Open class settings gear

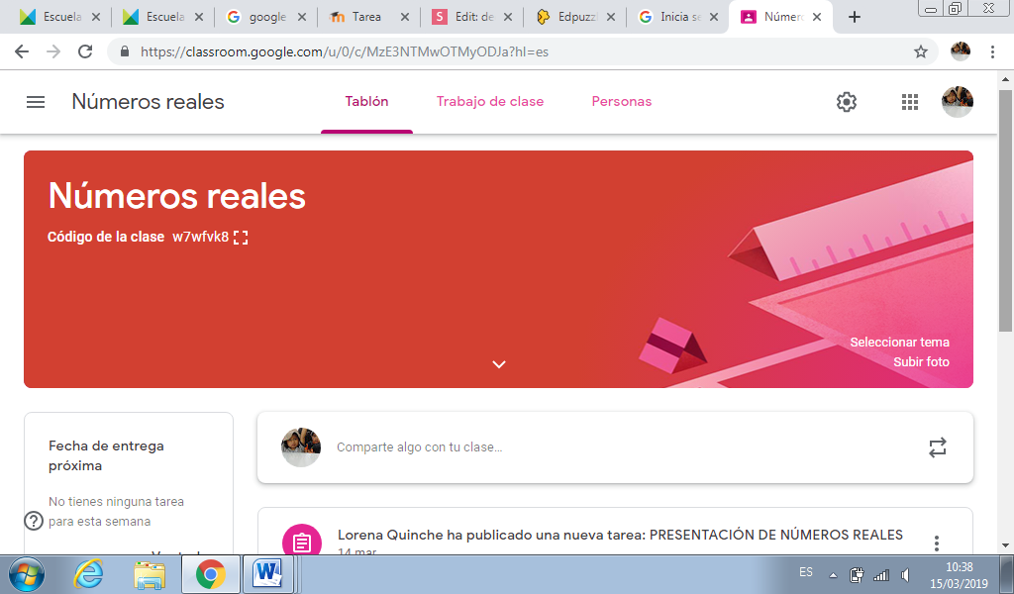coord(846,102)
